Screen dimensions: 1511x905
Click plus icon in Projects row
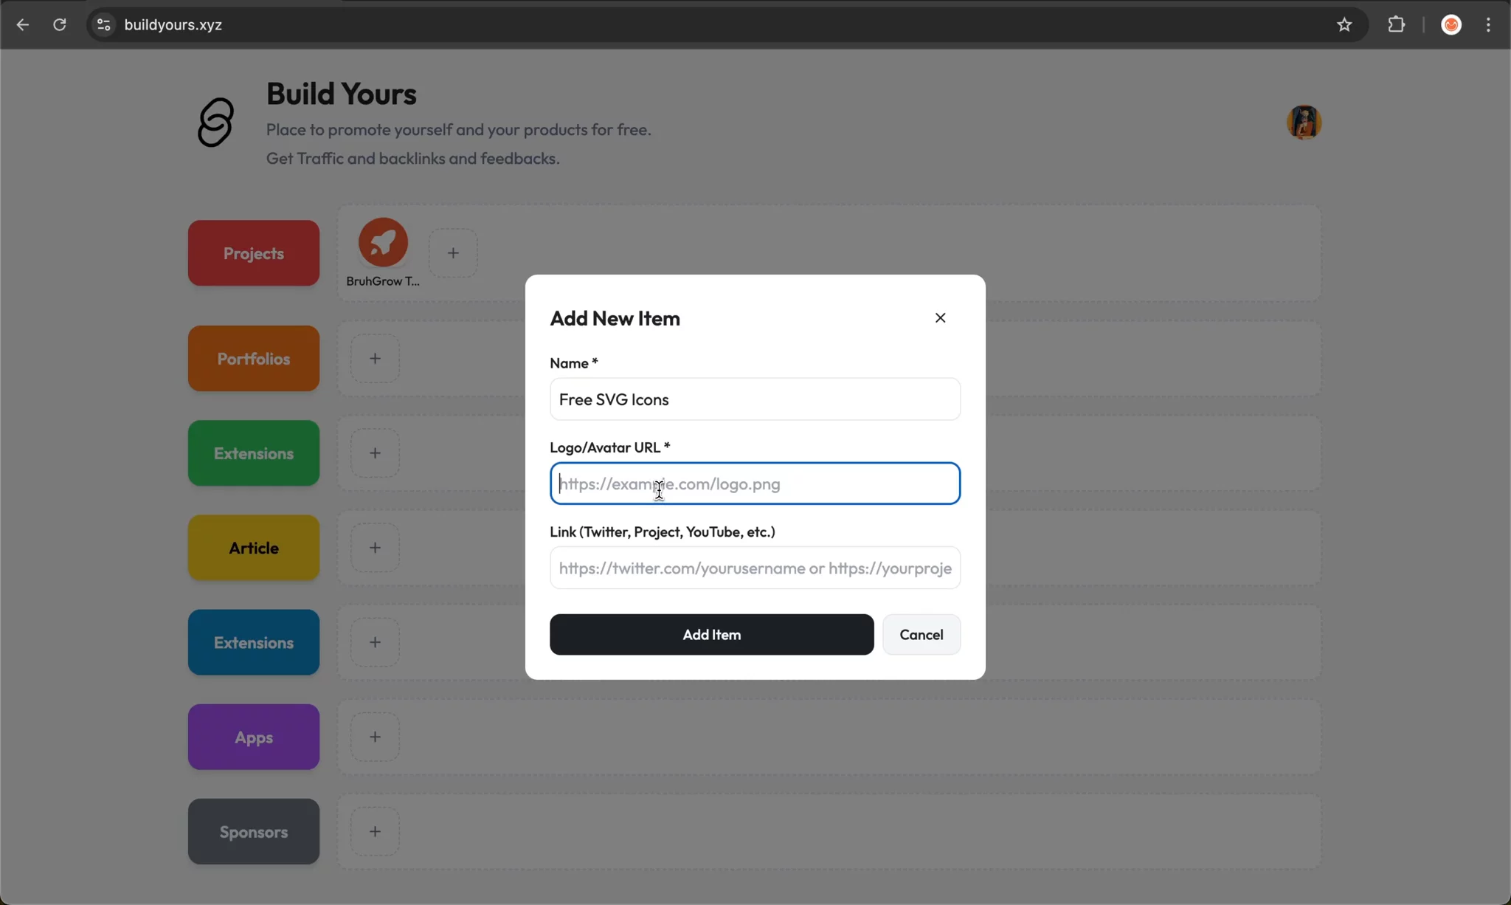(453, 253)
